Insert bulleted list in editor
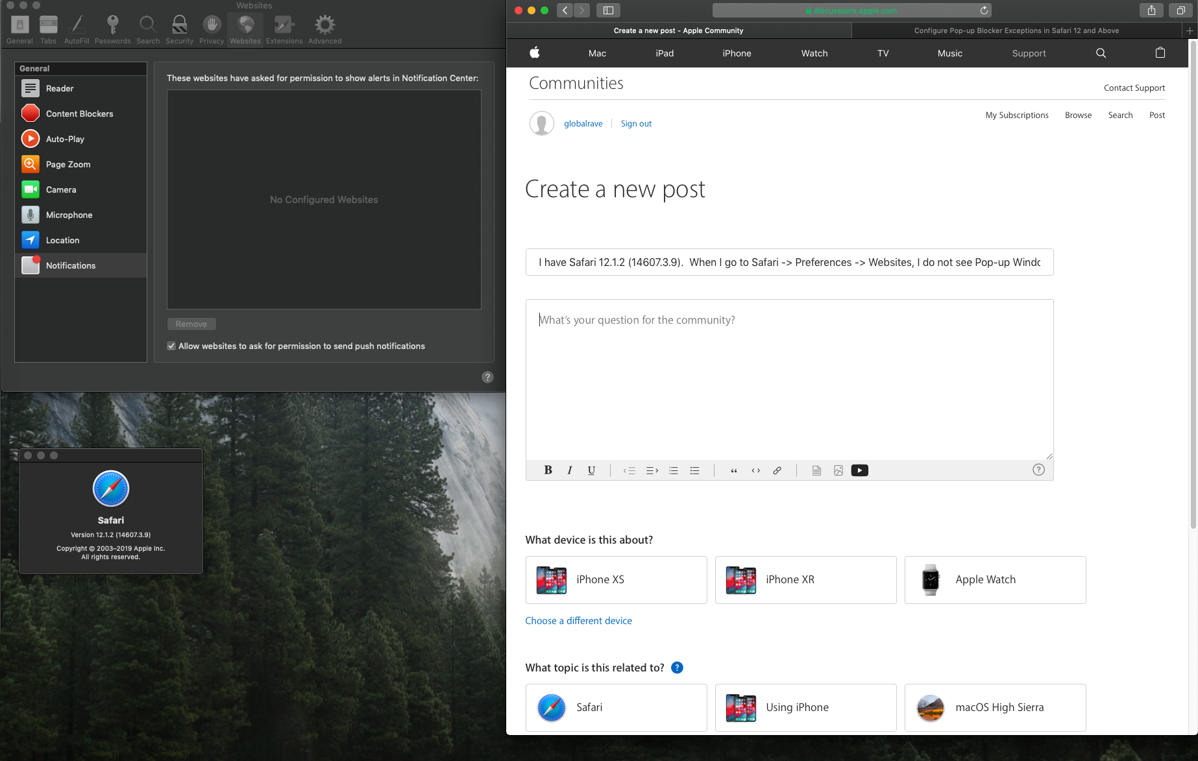The height and width of the screenshot is (761, 1198). click(695, 470)
